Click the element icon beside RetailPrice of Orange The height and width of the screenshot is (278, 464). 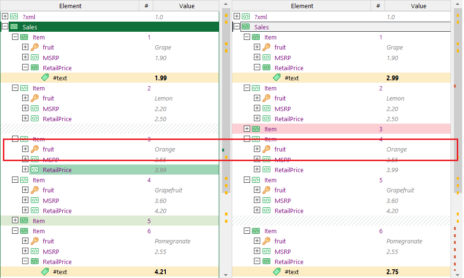[x=34, y=170]
